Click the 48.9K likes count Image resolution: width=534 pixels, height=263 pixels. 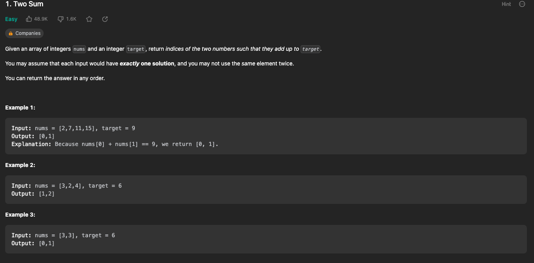pyautogui.click(x=41, y=19)
